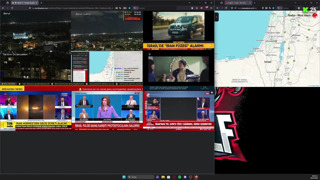The height and width of the screenshot is (180, 320).
Task: Expand the Red Alert side panel chevron
Action: pos(216,17)
